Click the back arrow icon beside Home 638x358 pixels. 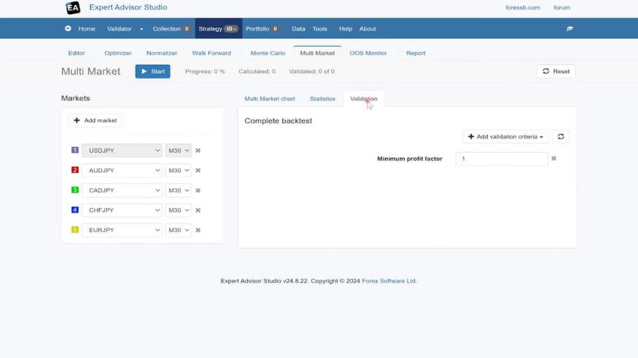pyautogui.click(x=68, y=29)
